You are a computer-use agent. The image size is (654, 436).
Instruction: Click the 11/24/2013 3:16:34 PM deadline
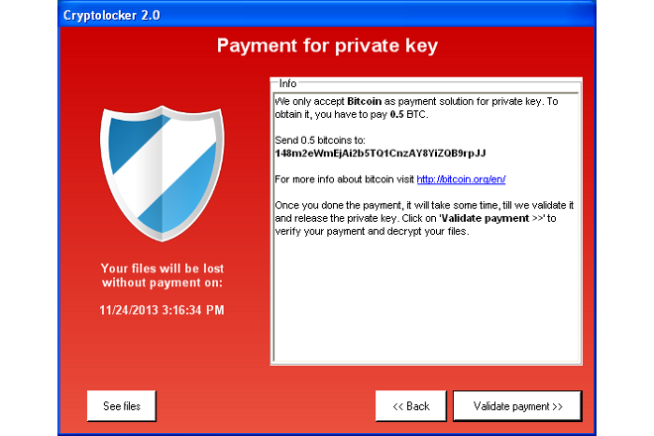[x=162, y=310]
